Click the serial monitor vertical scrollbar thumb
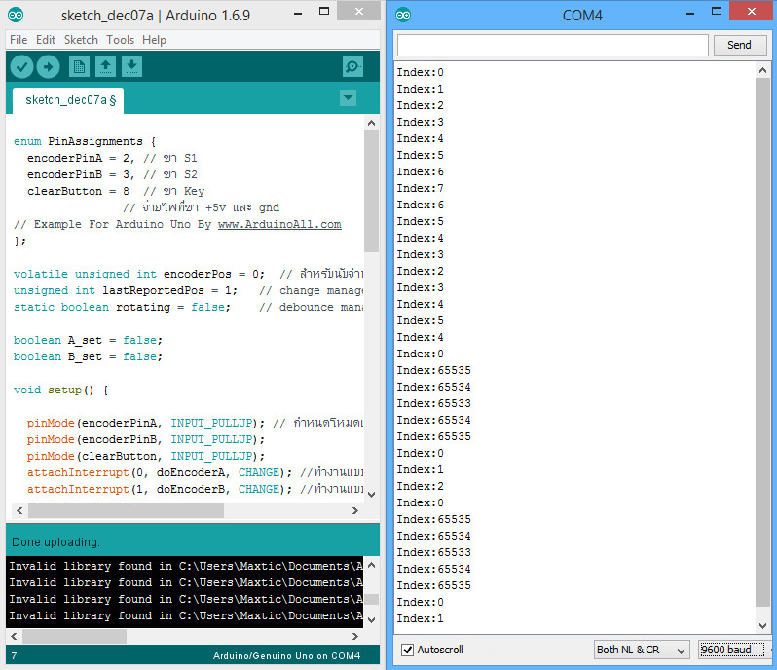 click(x=762, y=342)
